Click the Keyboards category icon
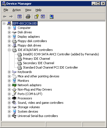 click(14, 72)
